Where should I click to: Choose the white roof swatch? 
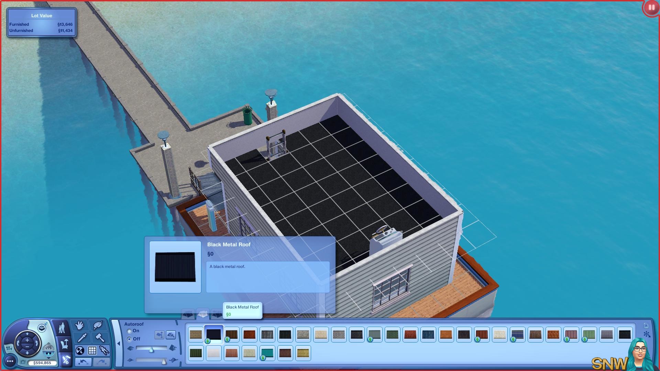tap(213, 353)
